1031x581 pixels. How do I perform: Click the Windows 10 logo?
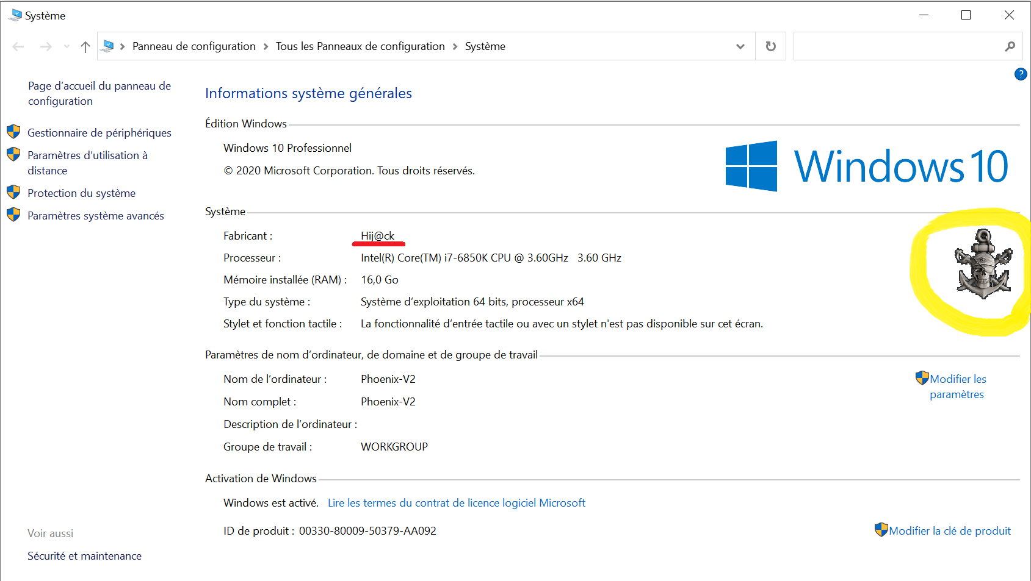[x=867, y=166]
